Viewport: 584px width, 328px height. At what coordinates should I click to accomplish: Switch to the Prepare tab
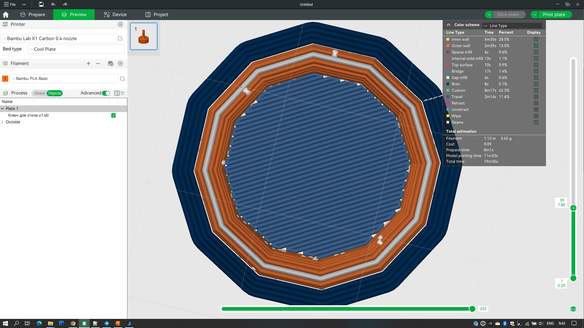[33, 15]
